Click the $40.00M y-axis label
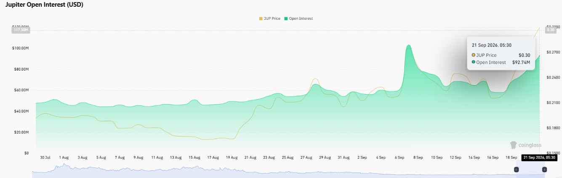This screenshot has height=178, width=562. pyautogui.click(x=21, y=111)
